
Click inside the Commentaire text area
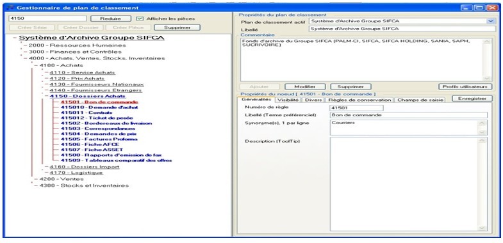362,59
